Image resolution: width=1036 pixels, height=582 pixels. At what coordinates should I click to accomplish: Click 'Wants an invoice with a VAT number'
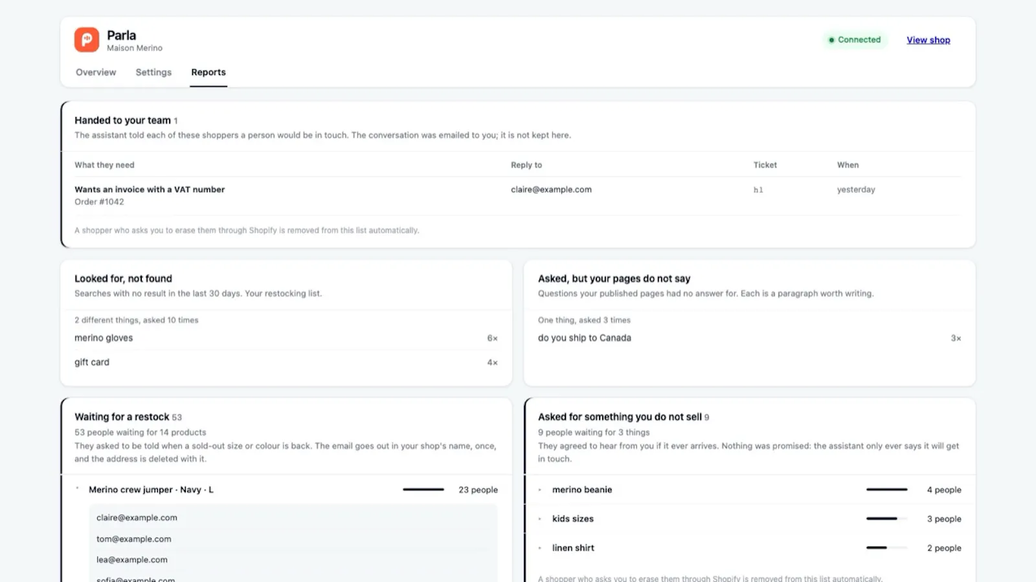150,189
